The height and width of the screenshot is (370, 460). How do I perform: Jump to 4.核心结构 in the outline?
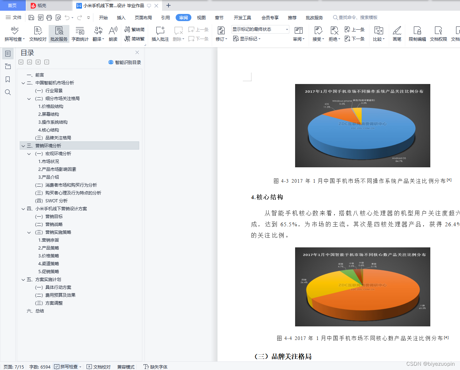(x=49, y=130)
